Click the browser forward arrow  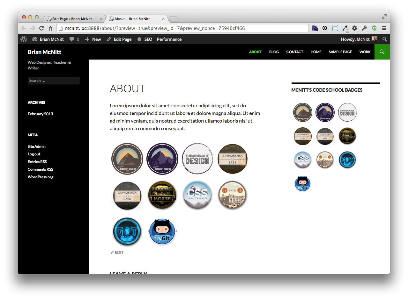pyautogui.click(x=33, y=28)
